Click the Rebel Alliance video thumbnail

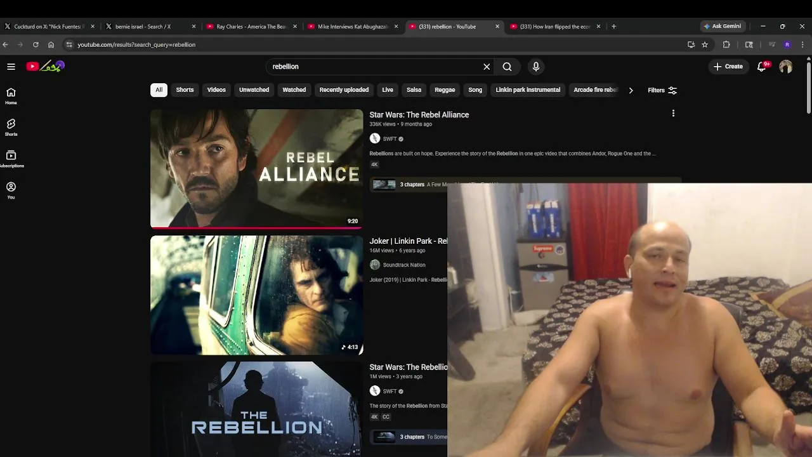[256, 169]
